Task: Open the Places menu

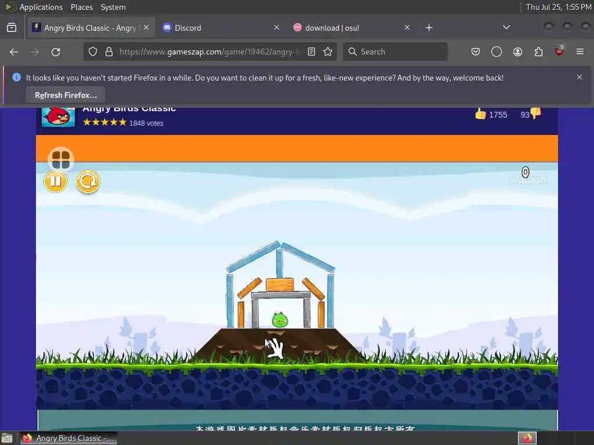Action: pos(81,7)
